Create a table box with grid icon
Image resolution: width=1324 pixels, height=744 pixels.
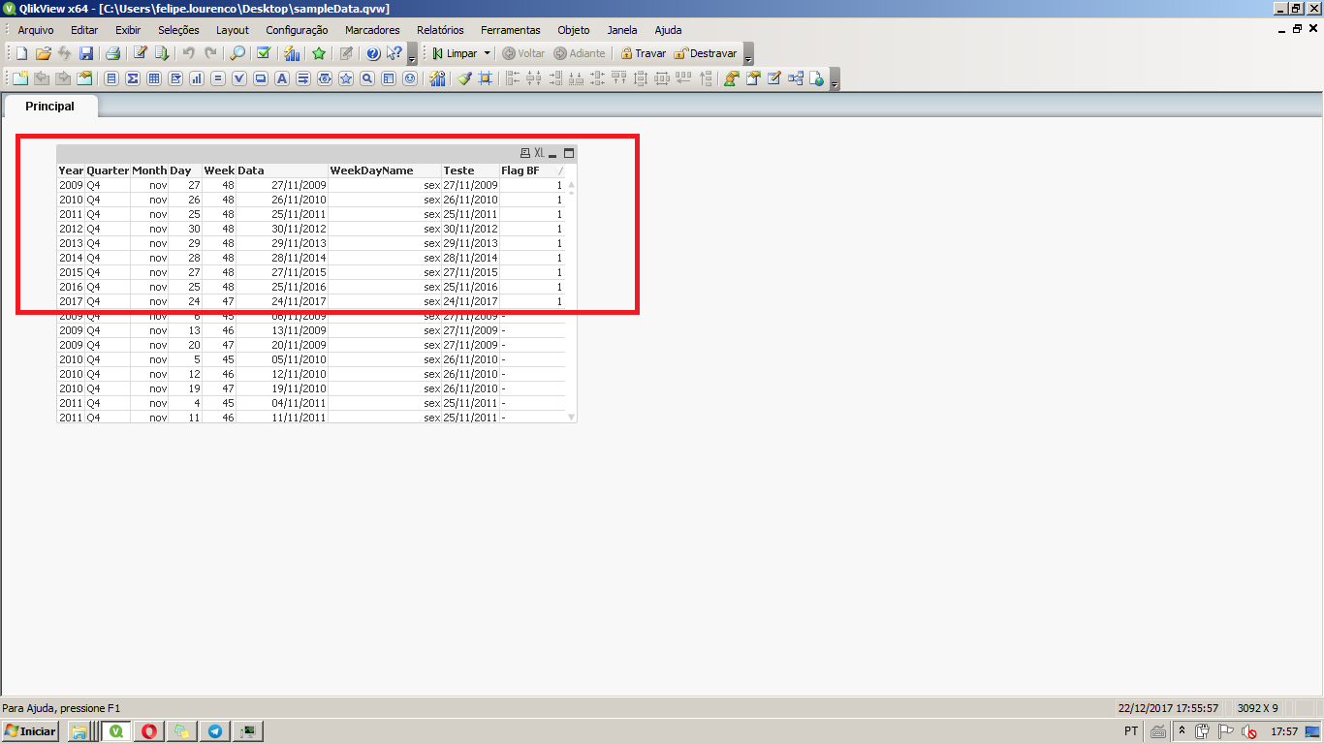click(x=154, y=78)
